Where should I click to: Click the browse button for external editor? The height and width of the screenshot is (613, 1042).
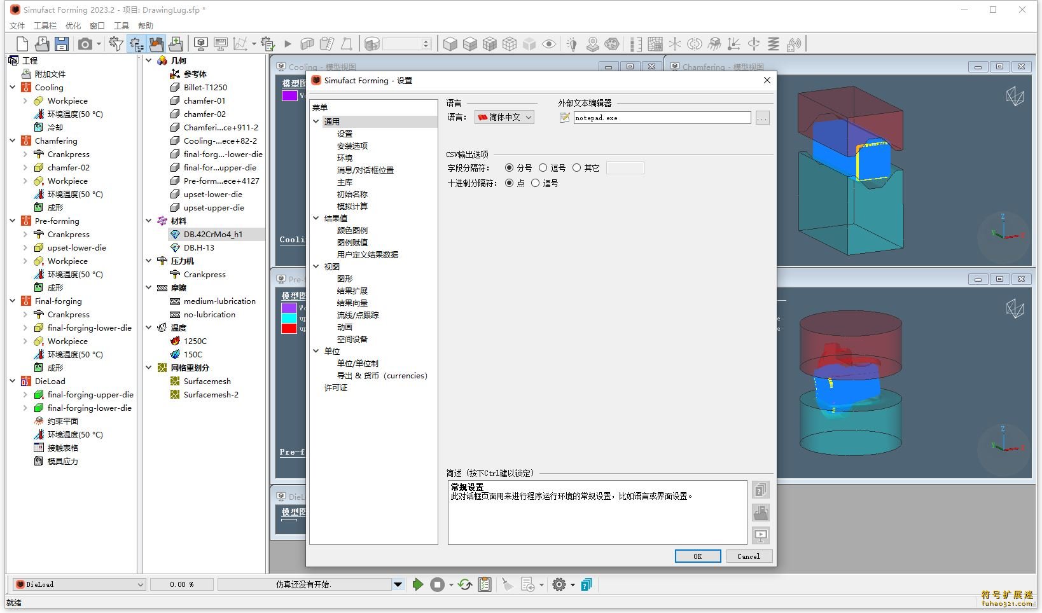(762, 118)
